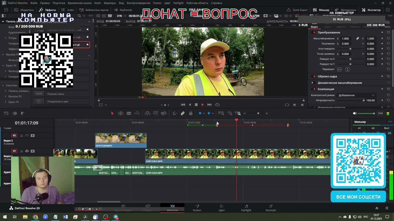394x221 pixels.
Task: Open the flag color dropdown arrow
Action: point(204,114)
